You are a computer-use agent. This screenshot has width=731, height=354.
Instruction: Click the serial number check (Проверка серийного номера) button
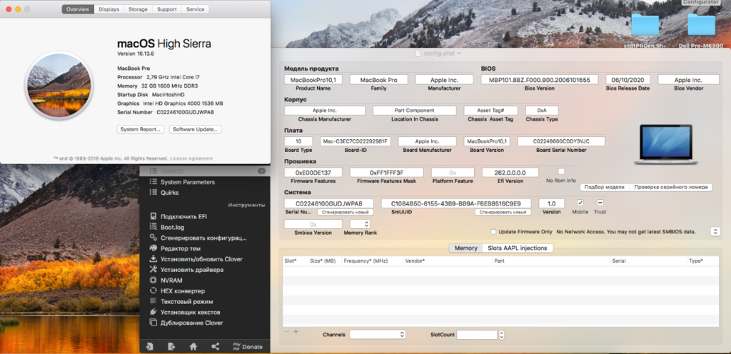pos(670,187)
